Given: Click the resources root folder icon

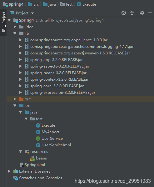Looking at the screenshot, I should coord(27,152).
